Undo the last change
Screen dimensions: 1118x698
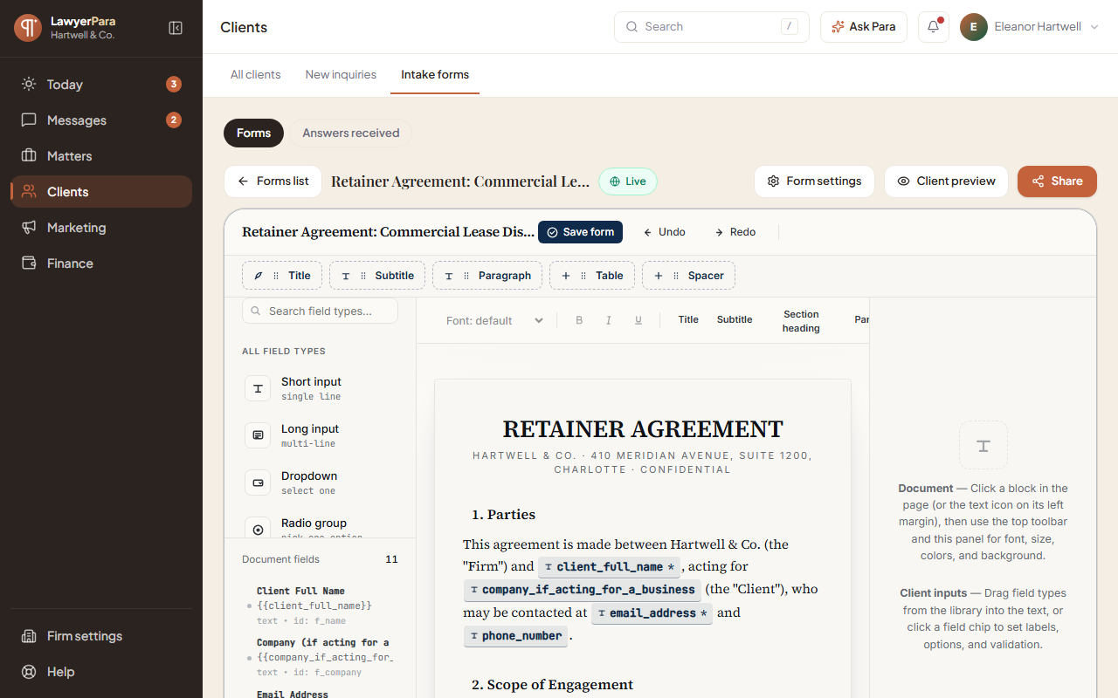point(664,232)
